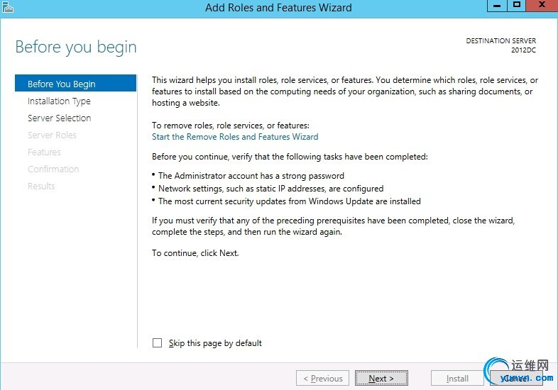Image resolution: width=558 pixels, height=390 pixels.
Task: Select the Before You Begin step
Action: coord(61,84)
